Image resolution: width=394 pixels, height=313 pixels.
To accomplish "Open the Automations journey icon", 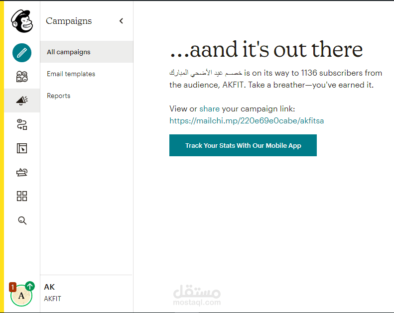I will tap(22, 124).
